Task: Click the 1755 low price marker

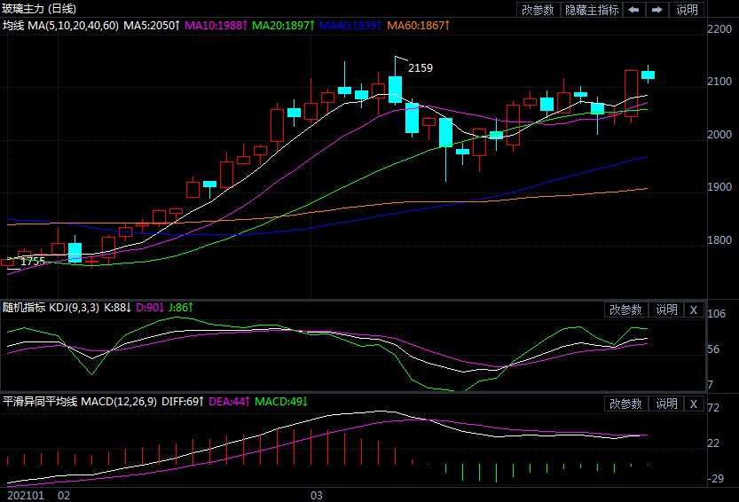Action: point(32,262)
